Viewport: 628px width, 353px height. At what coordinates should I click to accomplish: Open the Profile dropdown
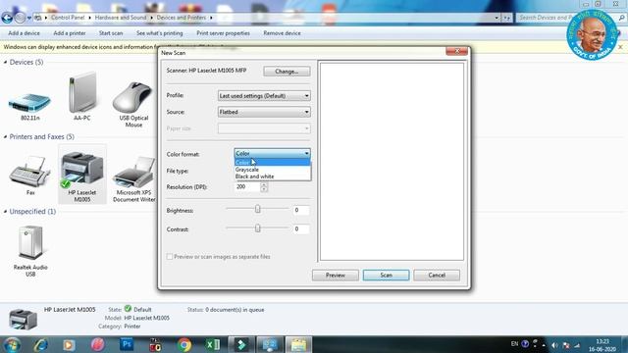click(x=264, y=96)
